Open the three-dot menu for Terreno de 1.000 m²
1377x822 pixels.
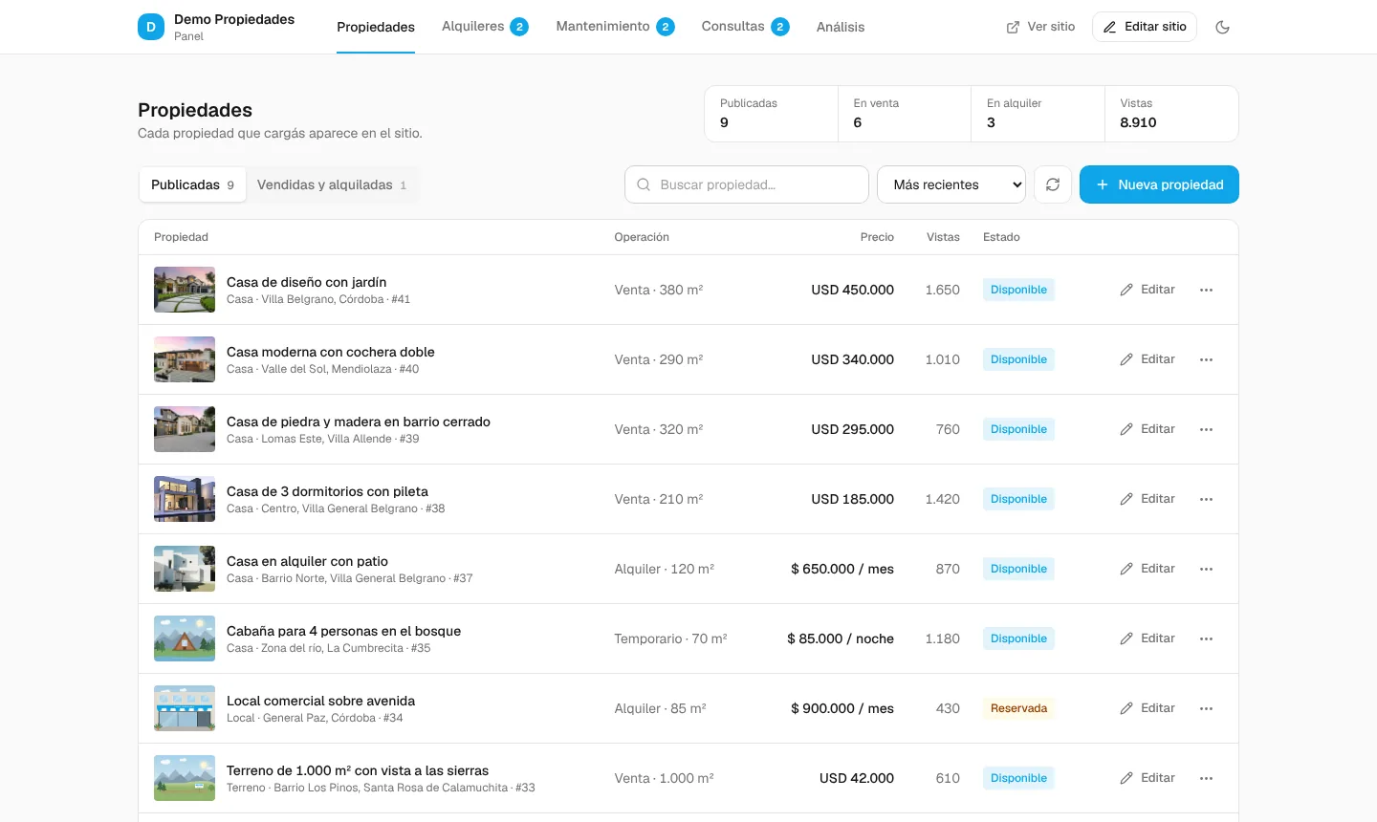point(1206,778)
